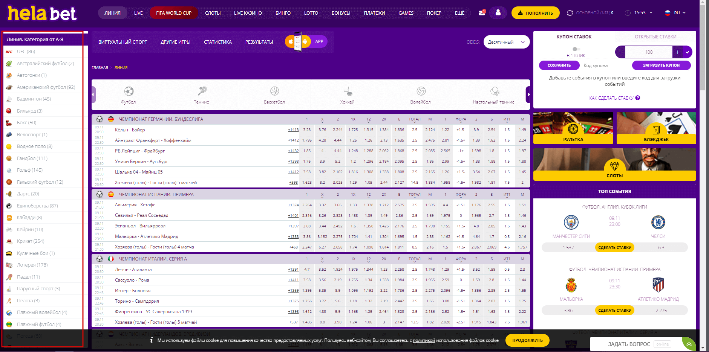Open the messages envelope icon
Image resolution: width=709 pixels, height=352 pixels.
click(x=482, y=12)
